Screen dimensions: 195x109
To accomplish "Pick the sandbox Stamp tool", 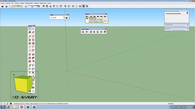I will pos(94,32).
